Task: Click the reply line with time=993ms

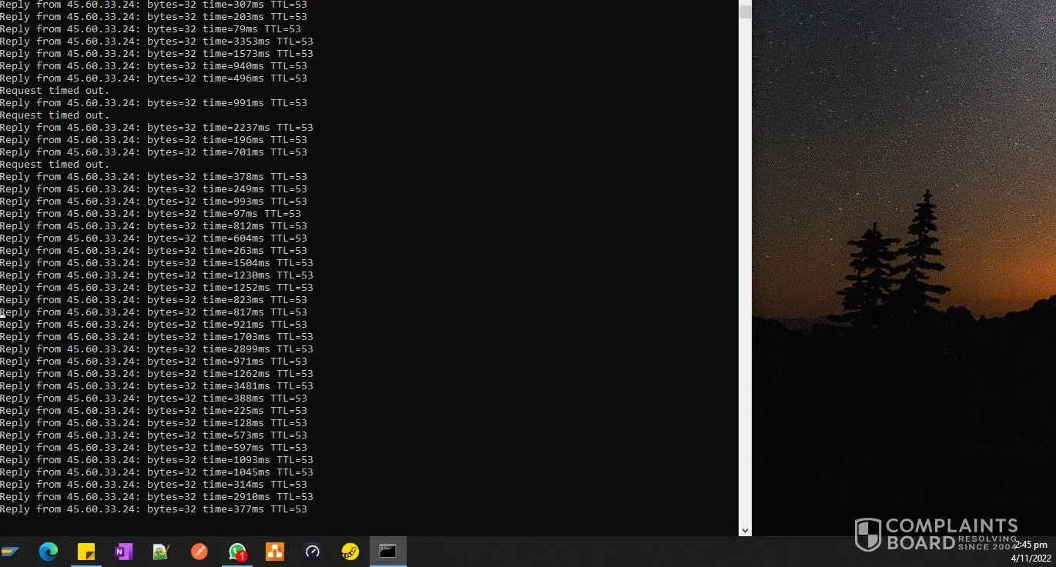Action: tap(153, 202)
